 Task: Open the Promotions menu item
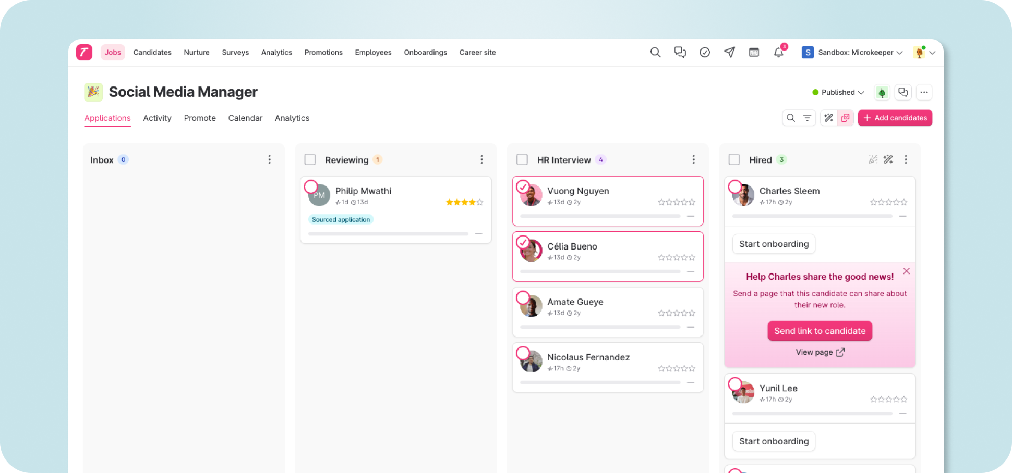(x=323, y=52)
